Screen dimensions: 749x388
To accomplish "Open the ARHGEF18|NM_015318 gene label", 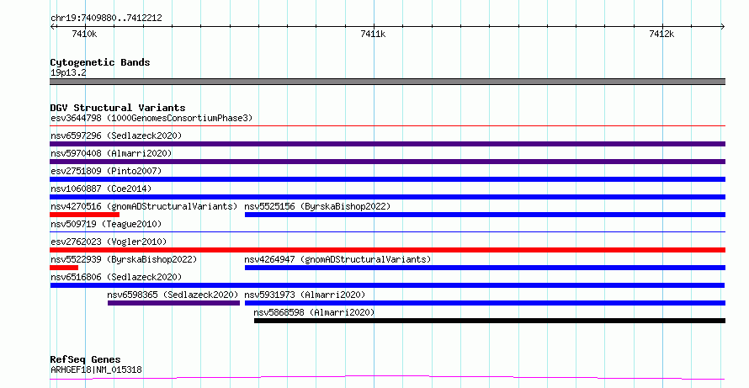I will click(x=96, y=369).
